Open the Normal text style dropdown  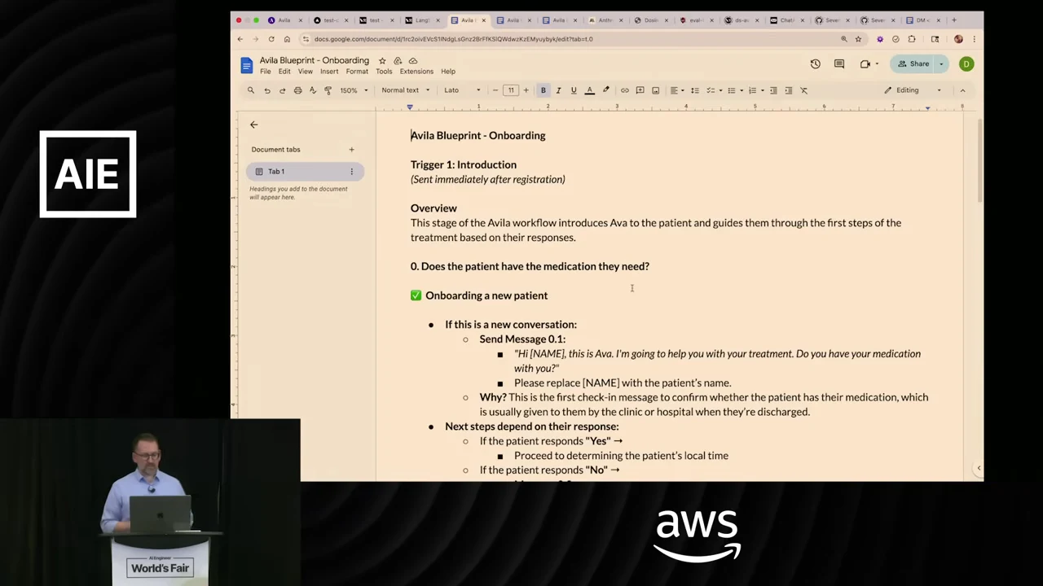(x=404, y=90)
